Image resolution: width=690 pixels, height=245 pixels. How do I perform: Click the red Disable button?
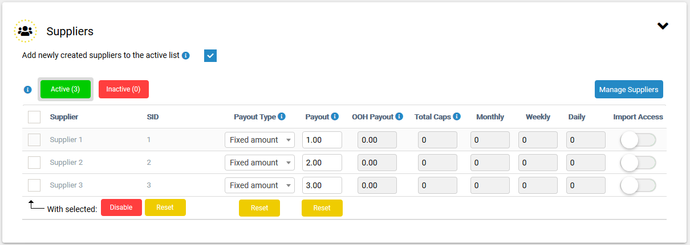[x=121, y=207]
